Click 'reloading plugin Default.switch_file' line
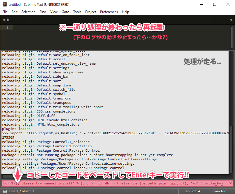235x194 pixels. 39,90
